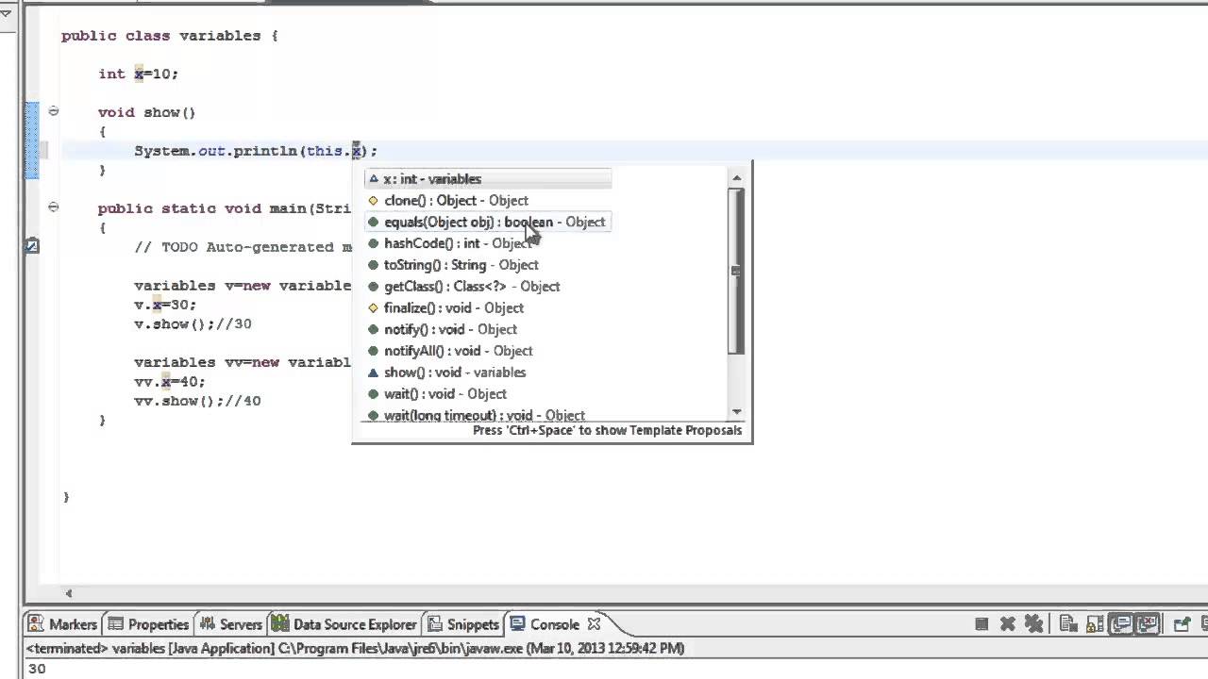
Task: Click the terminated variables launch description
Action: point(355,649)
